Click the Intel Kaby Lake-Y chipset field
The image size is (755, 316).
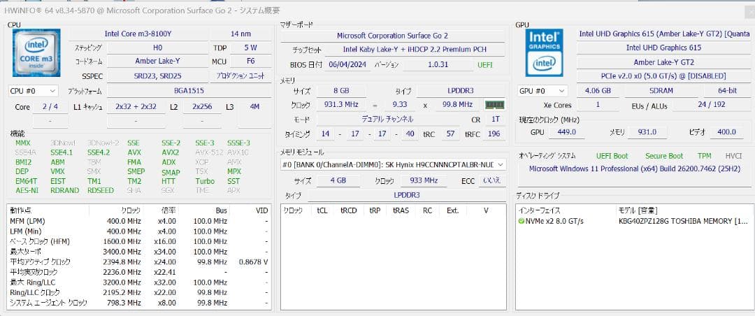pyautogui.click(x=415, y=49)
